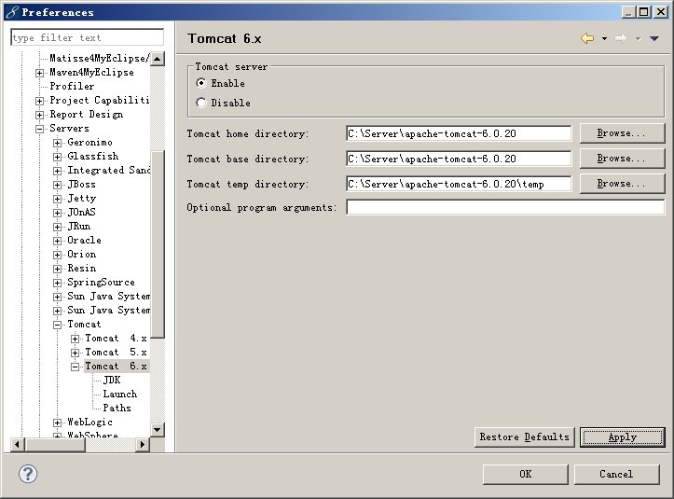The width and height of the screenshot is (674, 499).
Task: Select the Tomcat 6.x tree item
Action: [x=116, y=366]
